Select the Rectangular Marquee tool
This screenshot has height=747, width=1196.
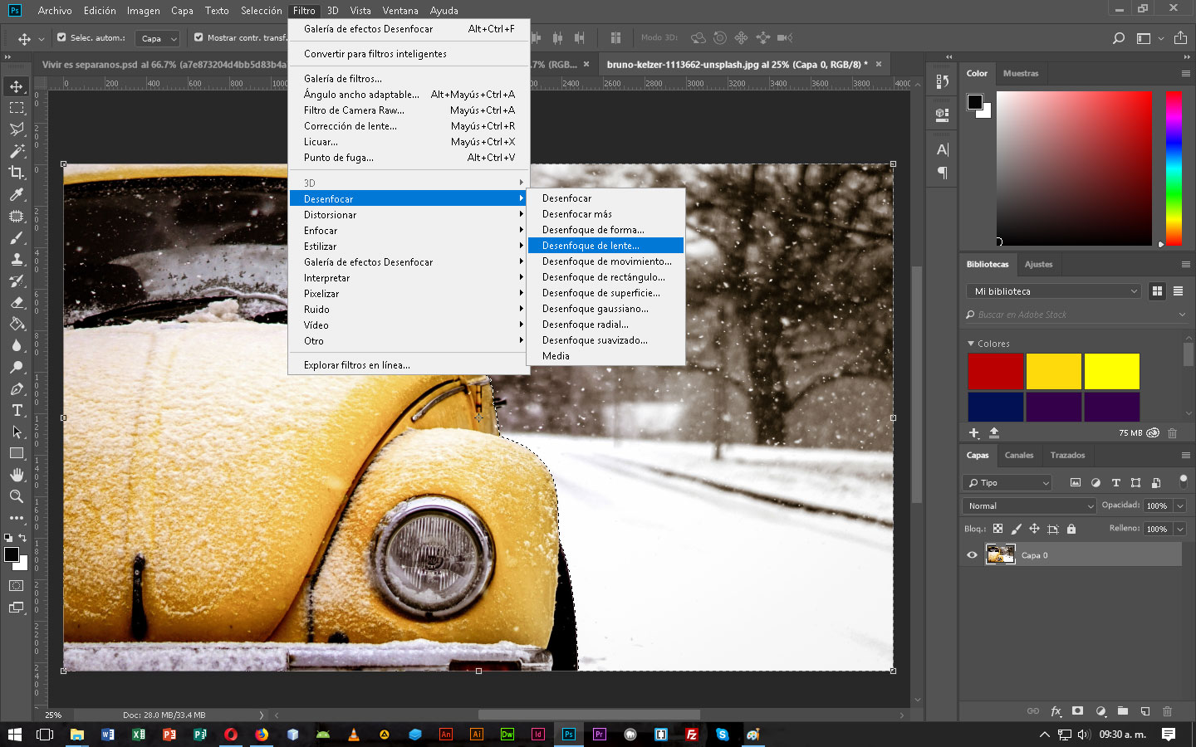[x=17, y=108]
